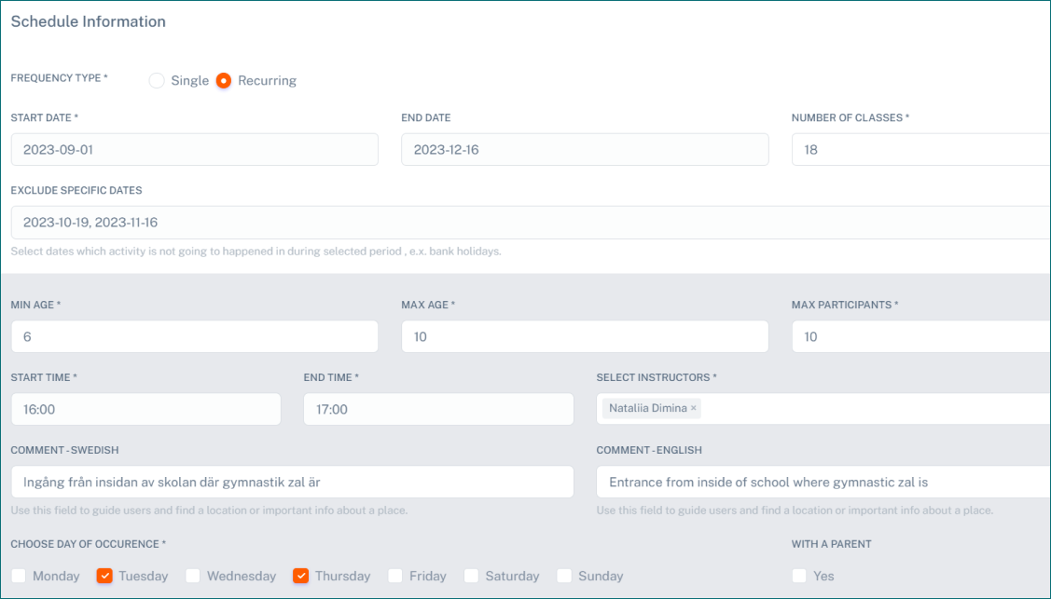Click the Select Instructors field
Viewport: 1051px width, 599px height.
pyautogui.click(x=867, y=409)
